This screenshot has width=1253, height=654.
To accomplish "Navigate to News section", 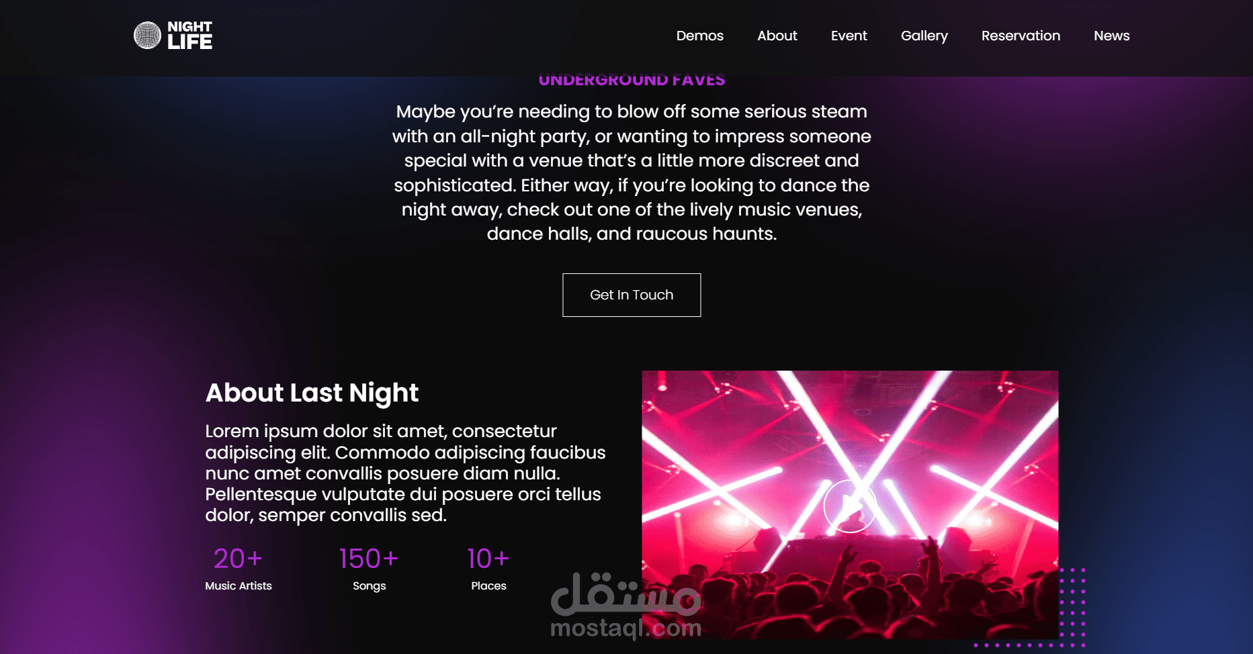I will click(x=1111, y=36).
